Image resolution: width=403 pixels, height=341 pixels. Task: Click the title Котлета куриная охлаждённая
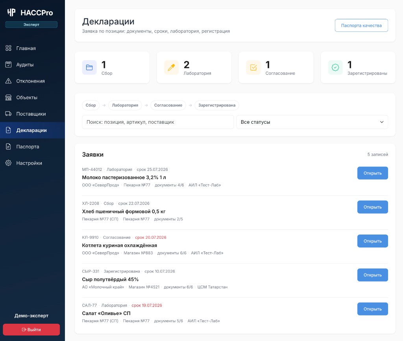[x=120, y=245]
